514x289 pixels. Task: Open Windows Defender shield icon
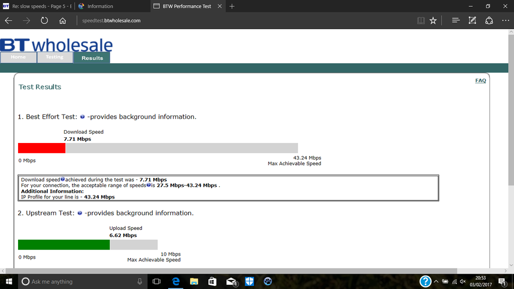coord(250,281)
